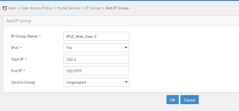Focus the End IP field containing 192::FFFF
Screen dimensions: 239x111
[96, 71]
